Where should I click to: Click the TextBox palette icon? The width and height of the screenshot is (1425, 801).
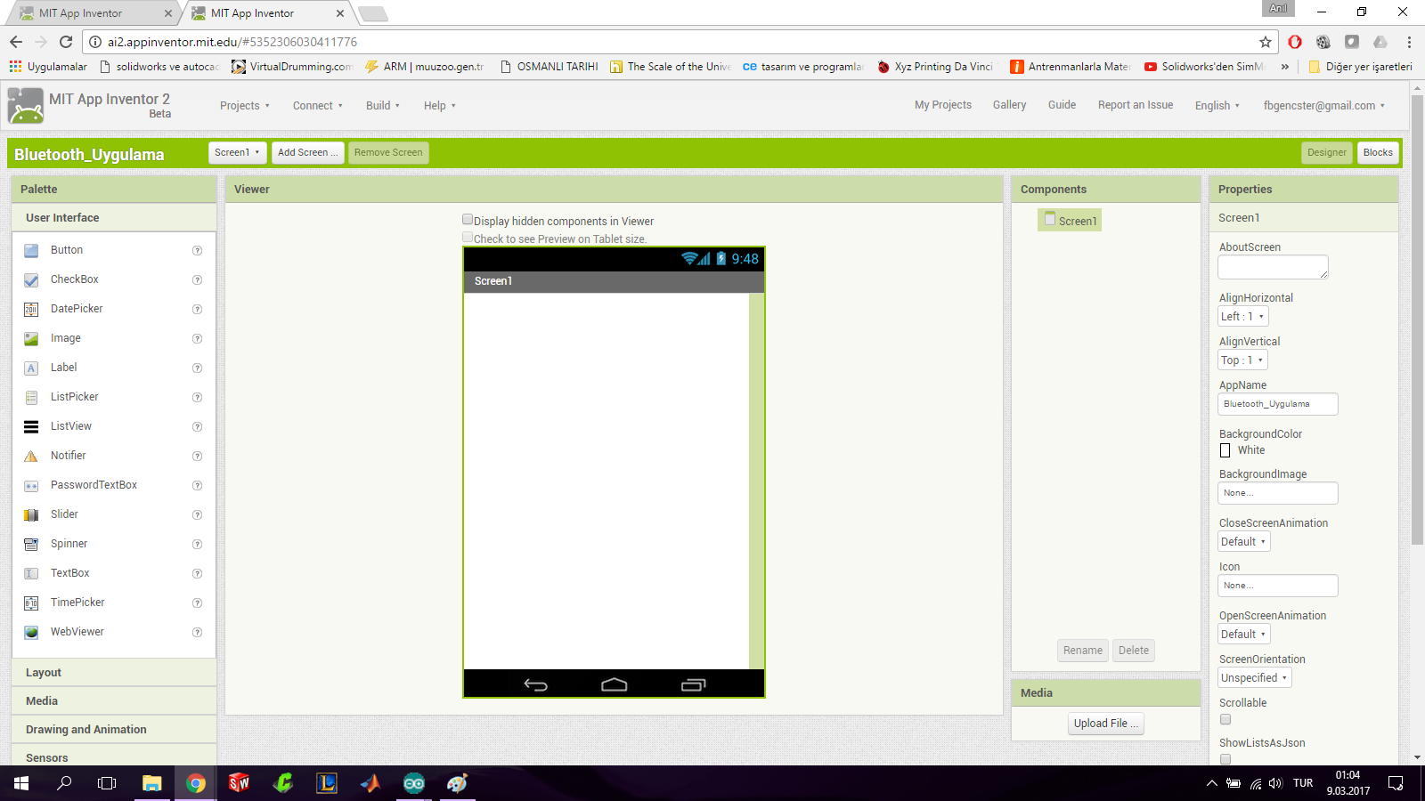click(31, 574)
